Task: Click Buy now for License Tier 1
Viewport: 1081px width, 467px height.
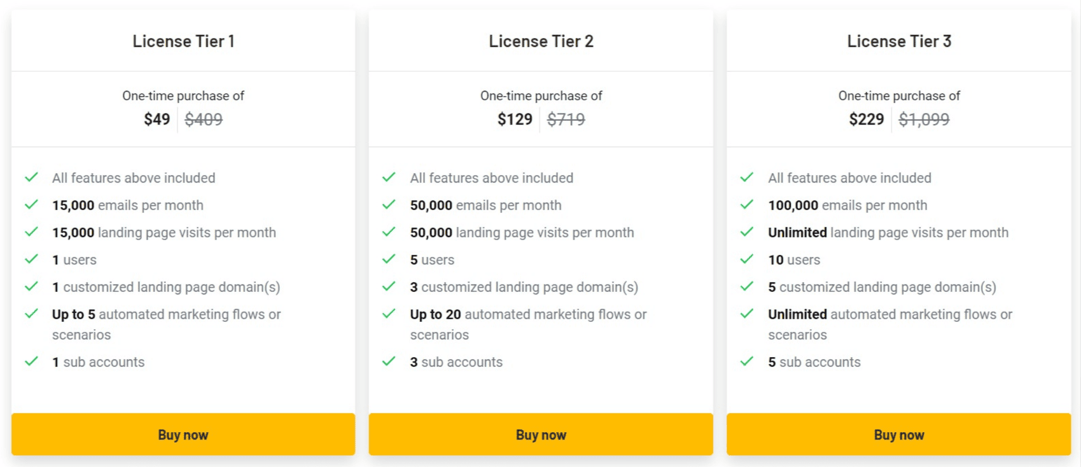Action: (x=183, y=434)
